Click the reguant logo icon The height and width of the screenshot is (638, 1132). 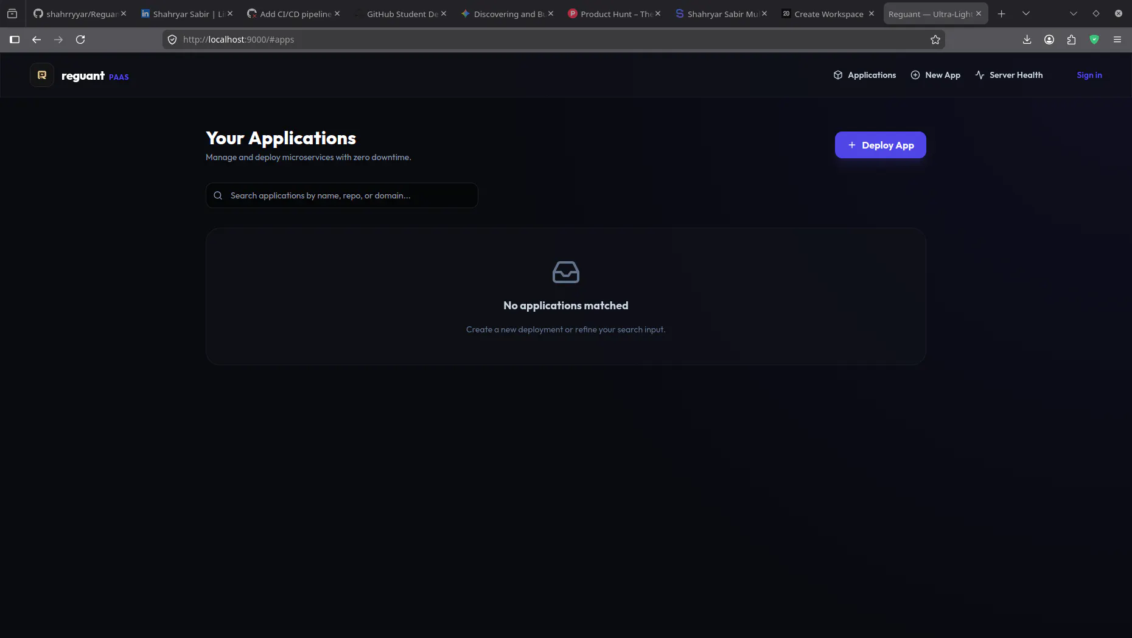pyautogui.click(x=42, y=75)
